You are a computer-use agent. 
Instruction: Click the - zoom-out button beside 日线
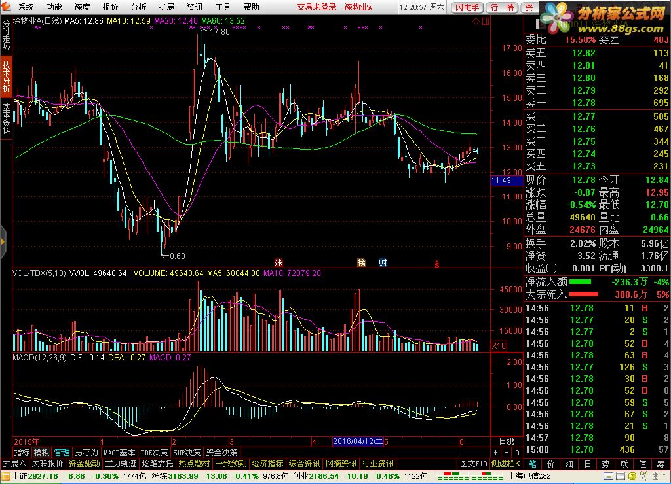[x=507, y=453]
